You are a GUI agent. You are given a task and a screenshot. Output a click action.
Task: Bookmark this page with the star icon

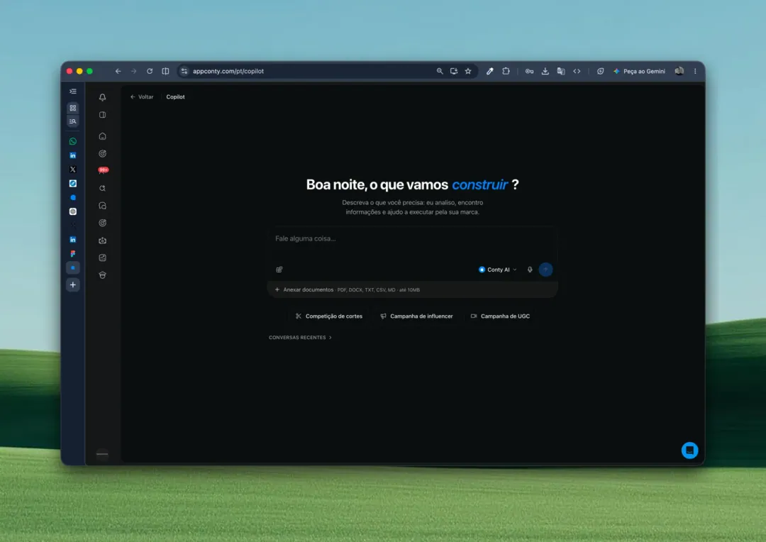click(468, 72)
